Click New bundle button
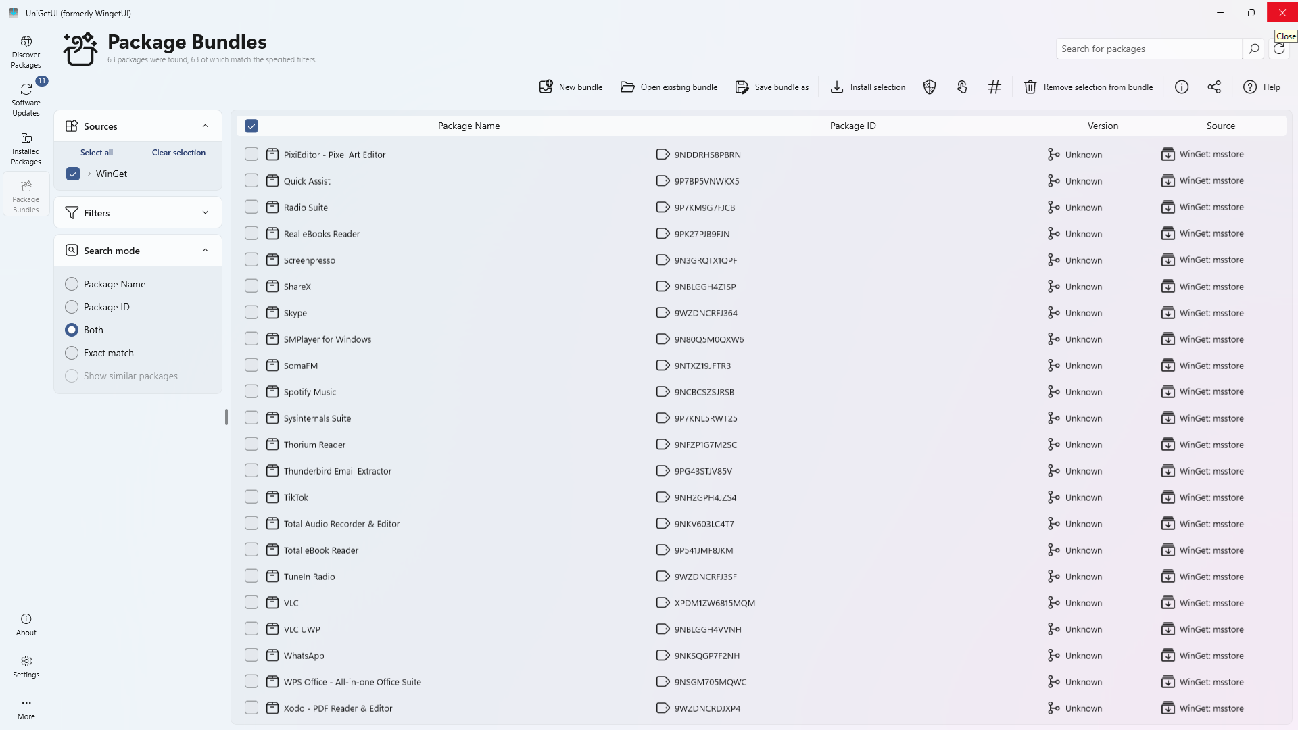Image resolution: width=1298 pixels, height=730 pixels. [x=571, y=87]
